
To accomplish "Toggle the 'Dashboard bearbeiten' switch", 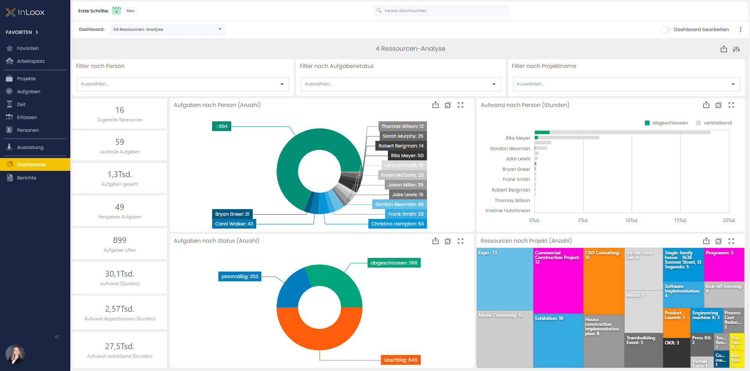I will pyautogui.click(x=665, y=29).
